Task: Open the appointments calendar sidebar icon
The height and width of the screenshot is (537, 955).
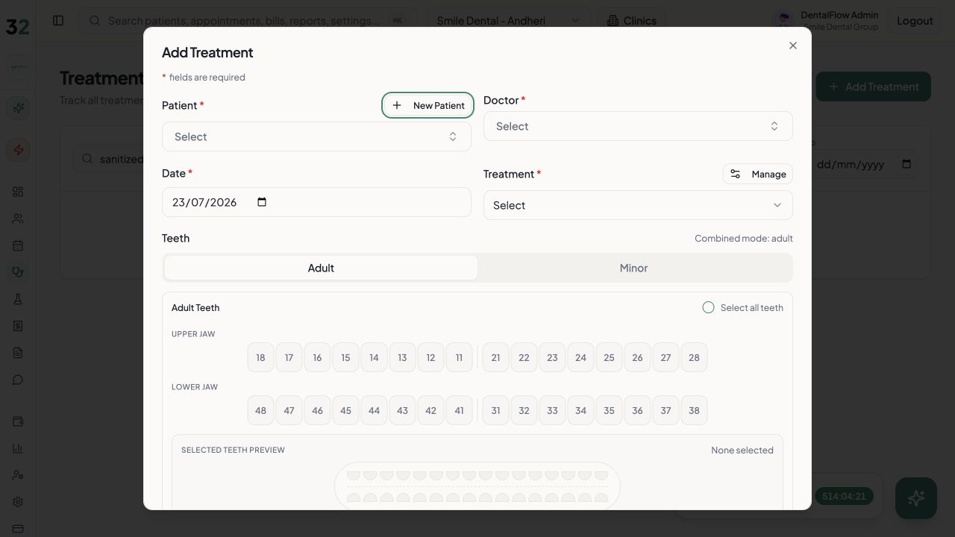Action: (18, 245)
